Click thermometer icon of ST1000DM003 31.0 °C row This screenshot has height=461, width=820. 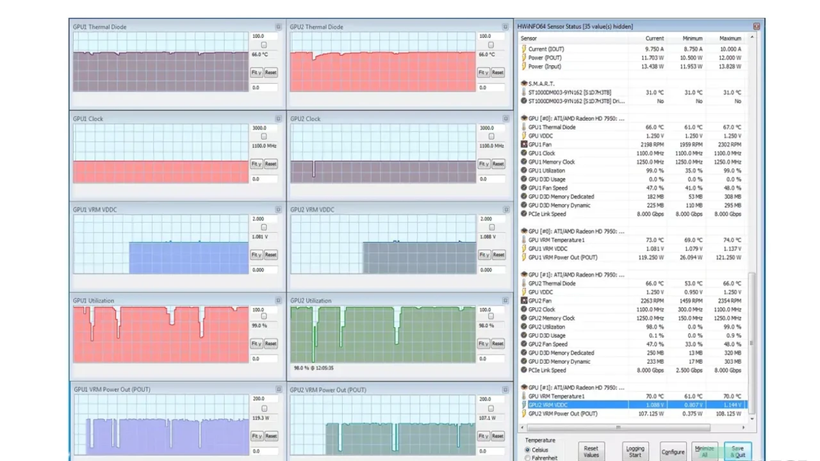(524, 92)
